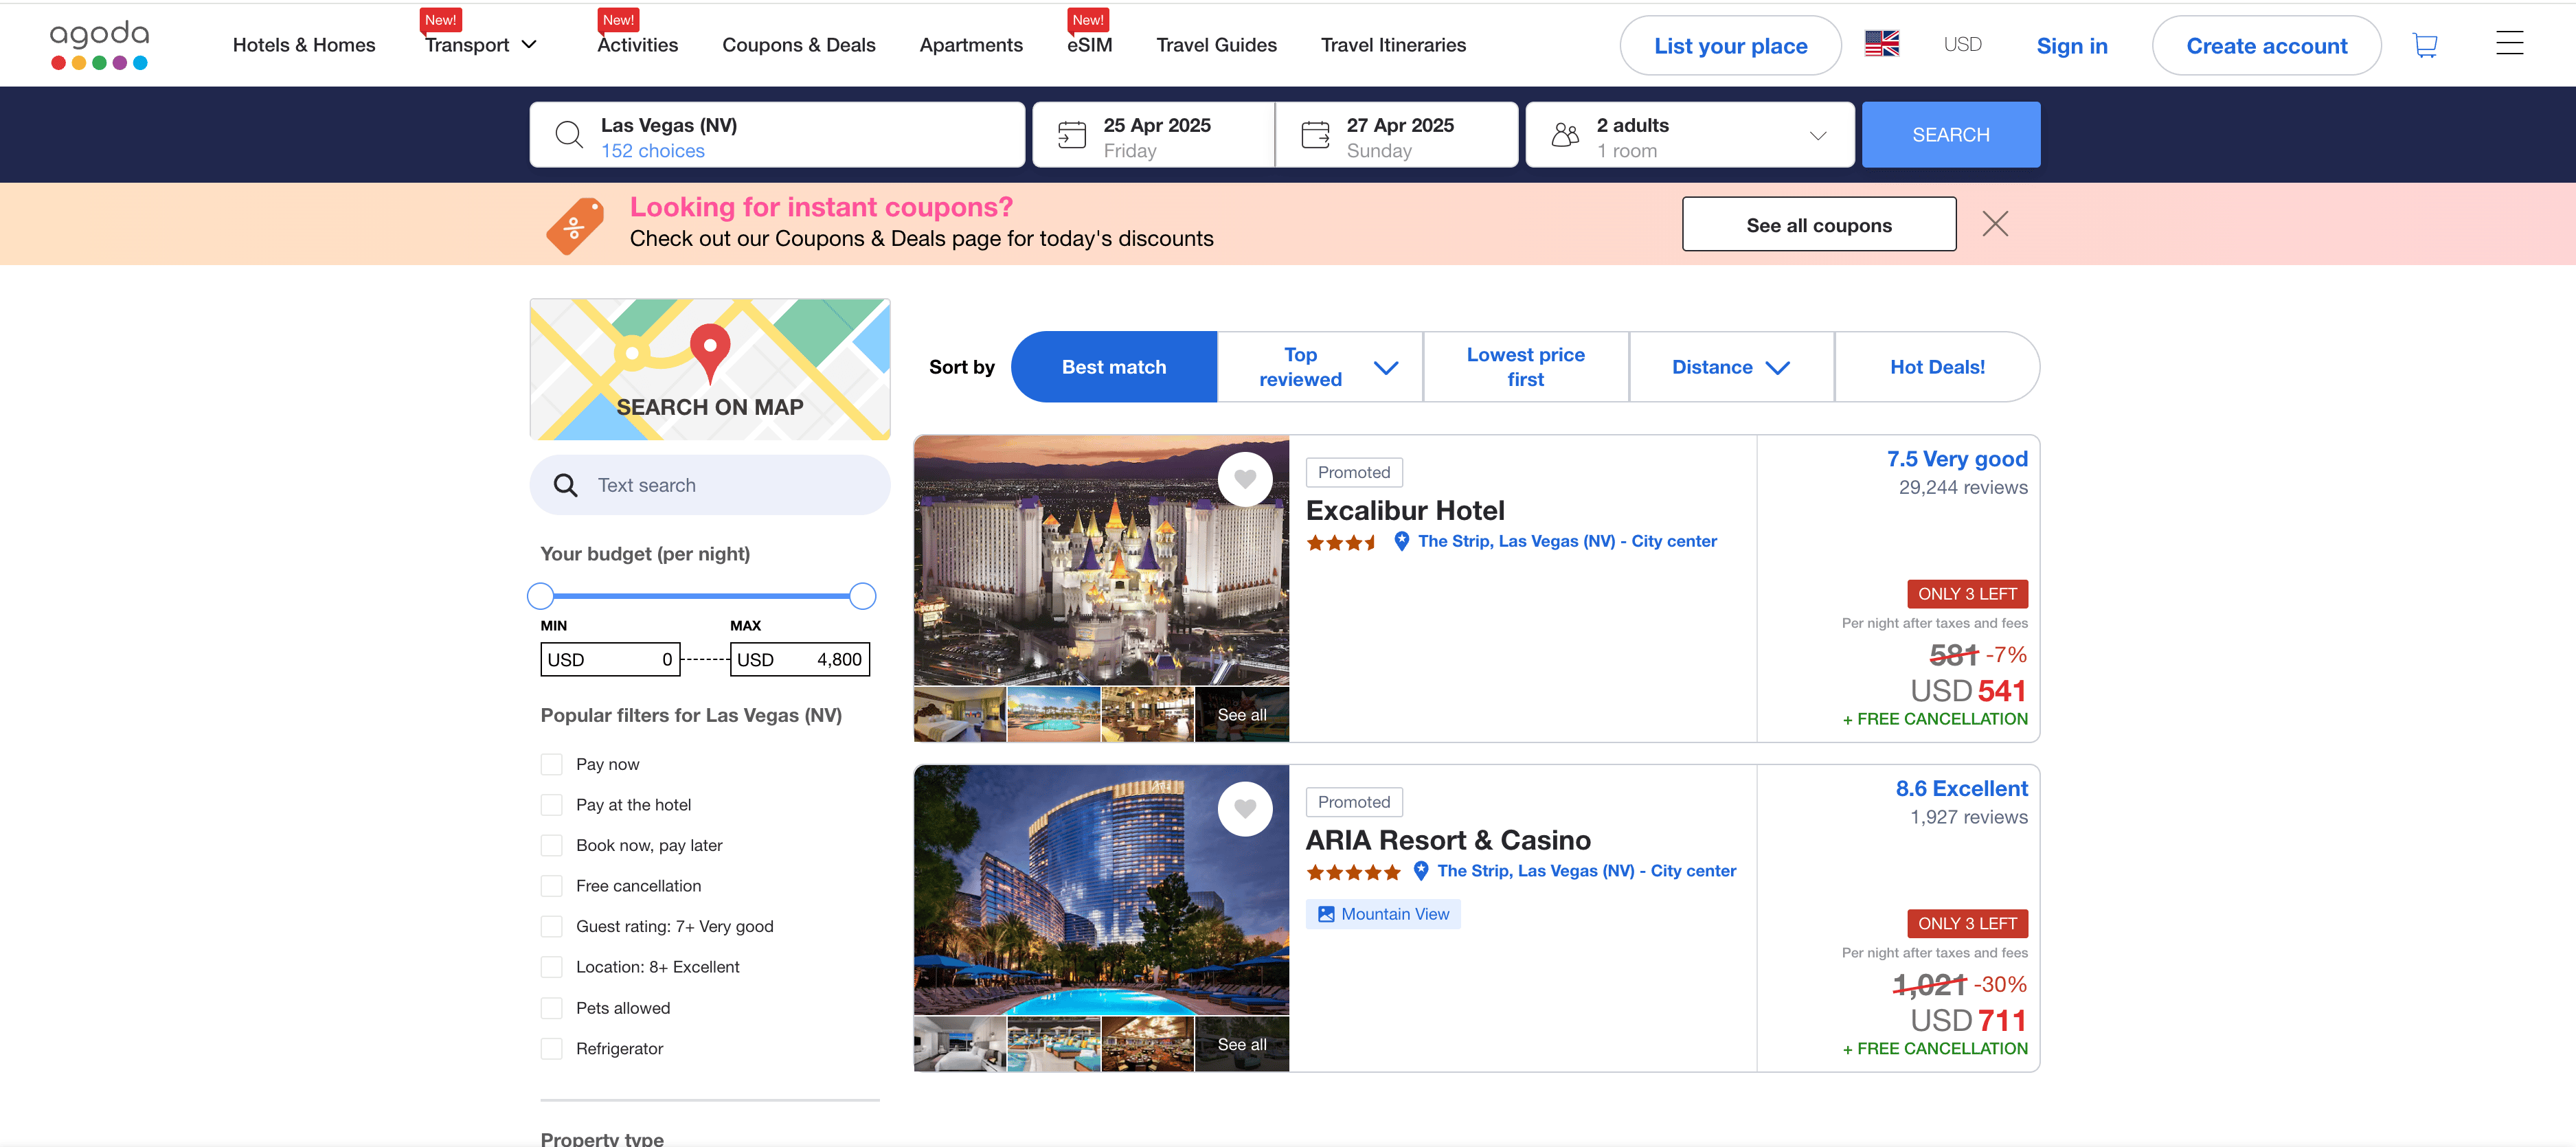
Task: Click the ARIA Resort location pin icon
Action: (1420, 871)
